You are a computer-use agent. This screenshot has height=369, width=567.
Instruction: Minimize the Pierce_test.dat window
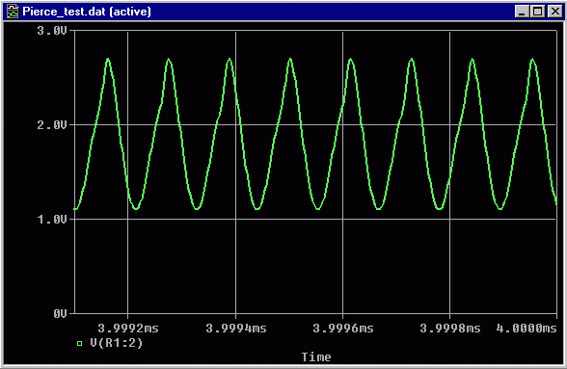[x=522, y=12]
